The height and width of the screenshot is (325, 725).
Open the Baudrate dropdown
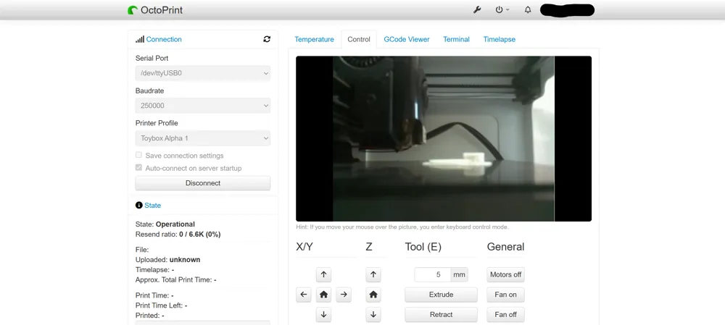[203, 105]
